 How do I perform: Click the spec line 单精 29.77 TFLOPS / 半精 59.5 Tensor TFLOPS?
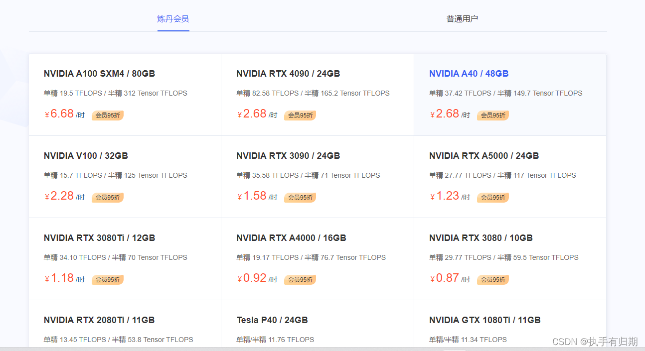point(504,257)
